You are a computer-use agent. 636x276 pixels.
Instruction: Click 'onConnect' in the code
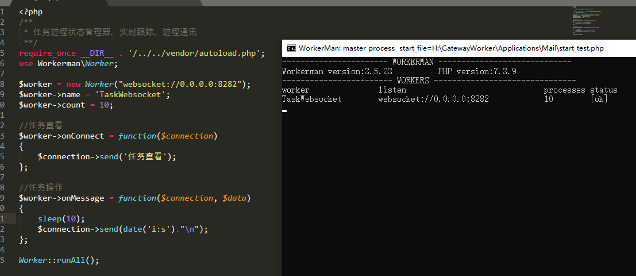tap(83, 136)
